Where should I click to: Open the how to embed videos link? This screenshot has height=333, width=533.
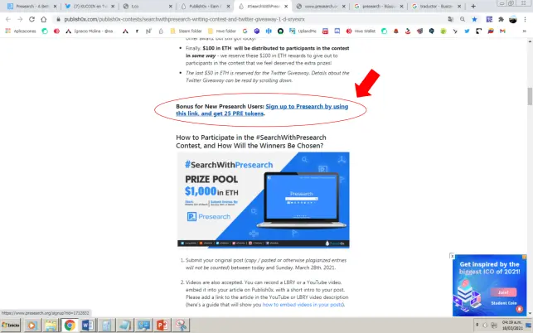pyautogui.click(x=303, y=305)
